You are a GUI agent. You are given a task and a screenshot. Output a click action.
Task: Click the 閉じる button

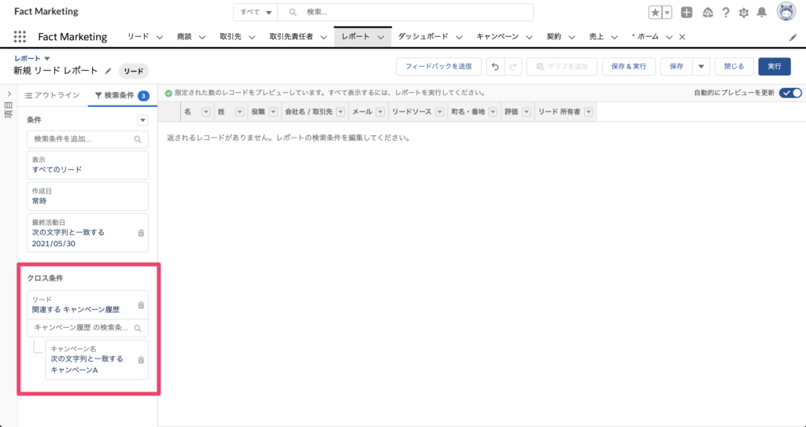(734, 67)
